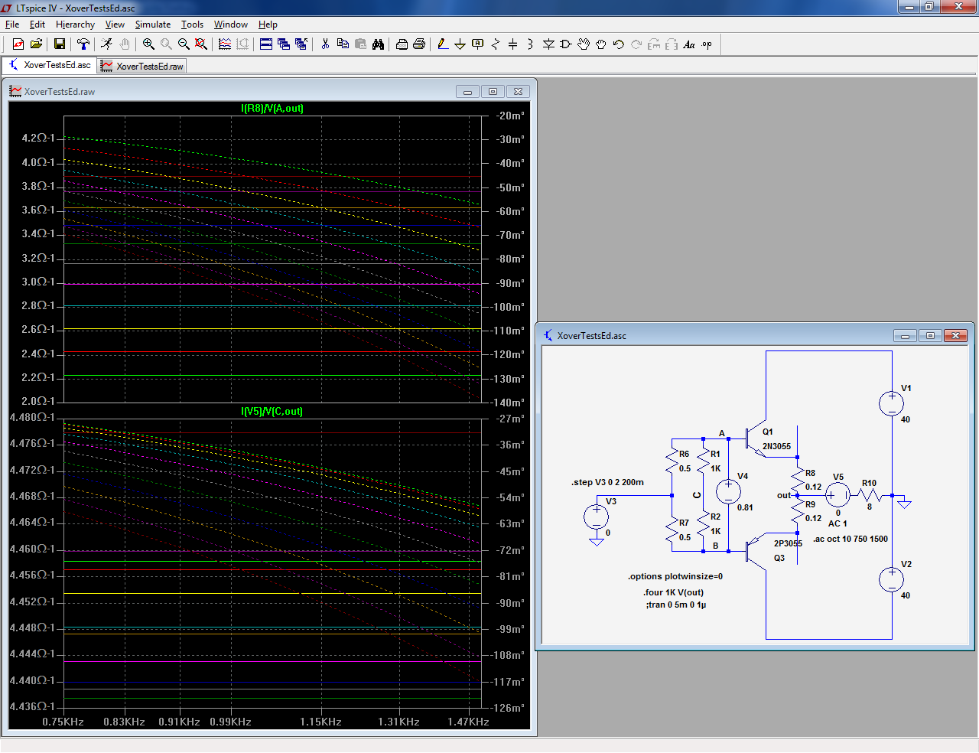Click the ';tran 0 5m 0 1µ' comment

point(676,605)
